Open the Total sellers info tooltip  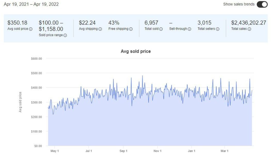[217, 29]
